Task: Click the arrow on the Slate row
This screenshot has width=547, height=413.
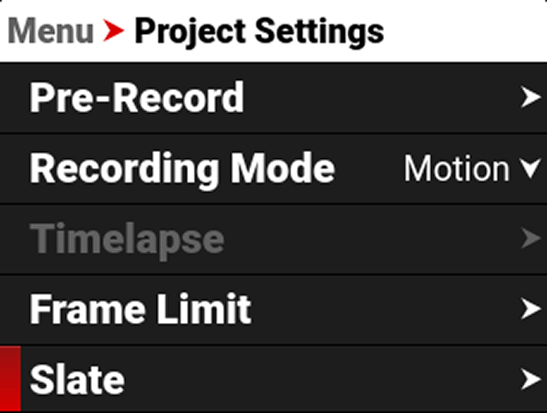Action: pos(530,380)
